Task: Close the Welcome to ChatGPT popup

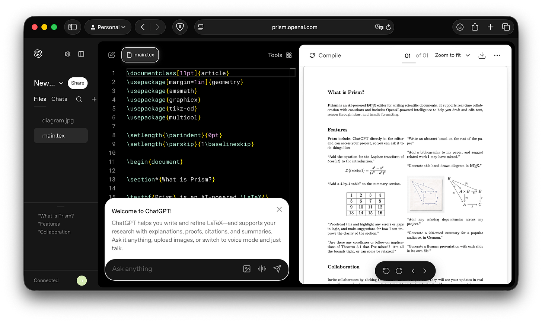Action: (279, 209)
